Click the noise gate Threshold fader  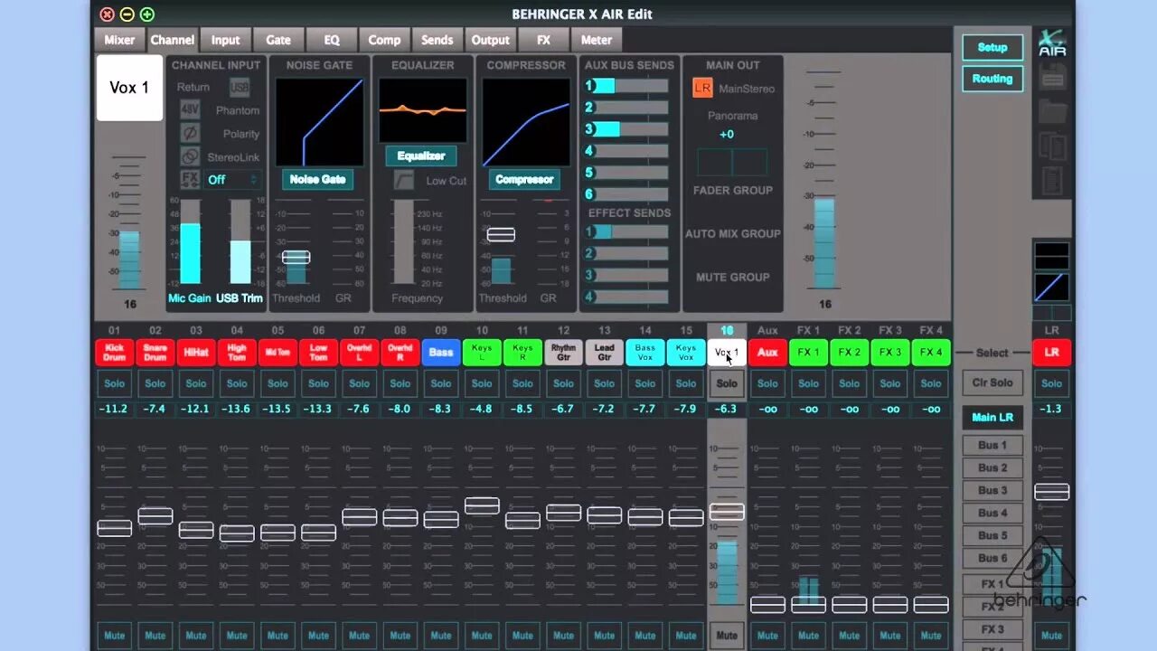[x=296, y=257]
